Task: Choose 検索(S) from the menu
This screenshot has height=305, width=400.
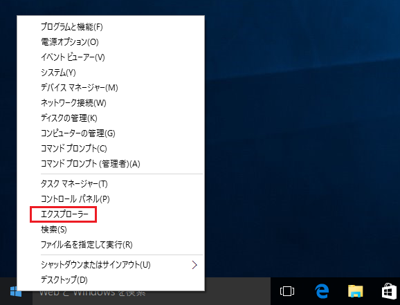Action: pyautogui.click(x=111, y=230)
